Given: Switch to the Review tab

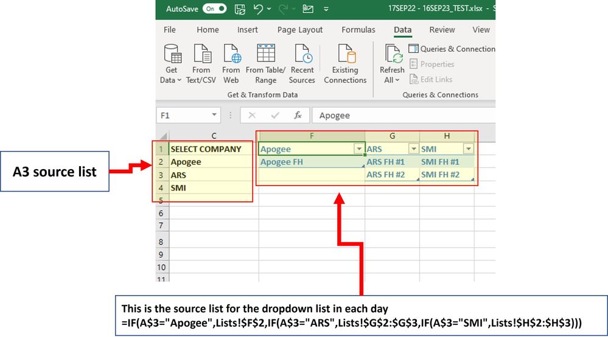Looking at the screenshot, I should (x=442, y=29).
